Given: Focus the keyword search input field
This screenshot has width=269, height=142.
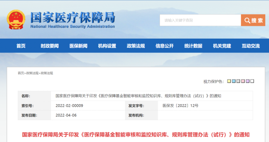Looking at the screenshot, I should (200, 20).
